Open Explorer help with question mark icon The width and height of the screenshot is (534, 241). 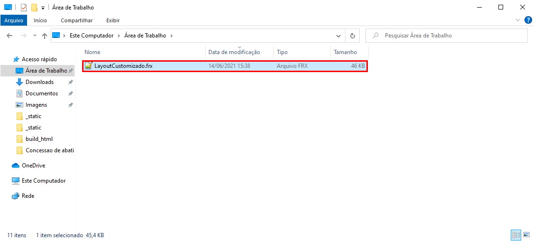(x=528, y=20)
